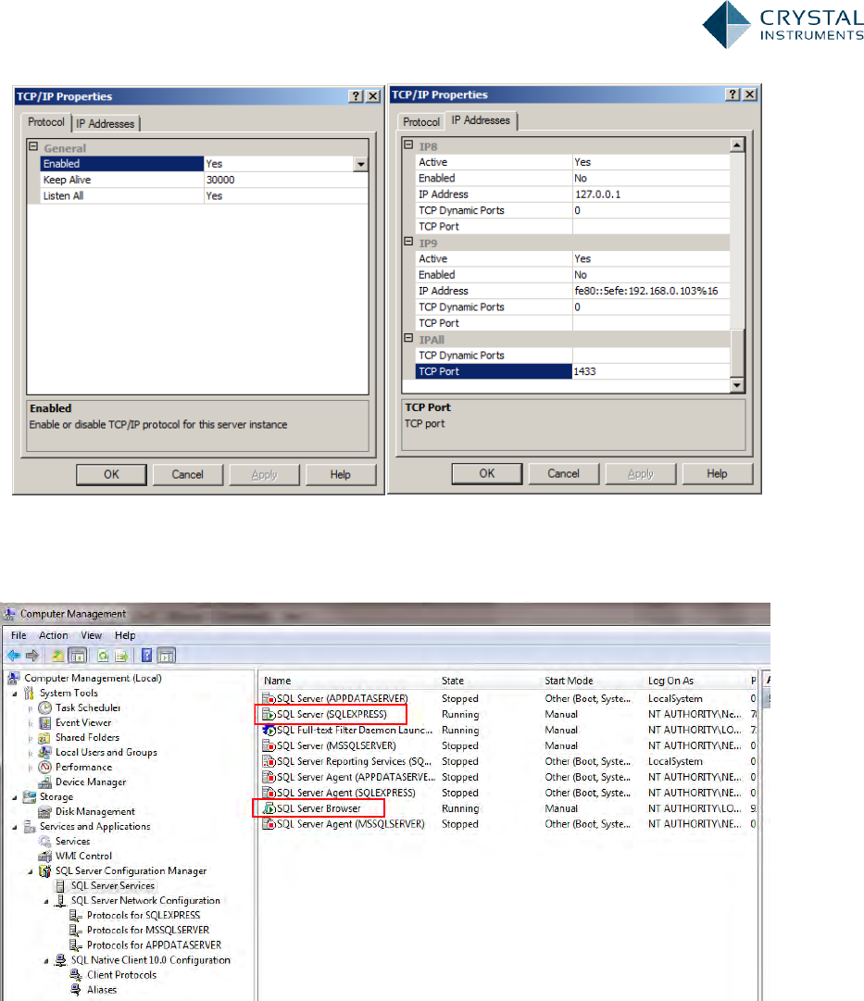Click the IPAll TCP Port value 1433

(x=650, y=371)
